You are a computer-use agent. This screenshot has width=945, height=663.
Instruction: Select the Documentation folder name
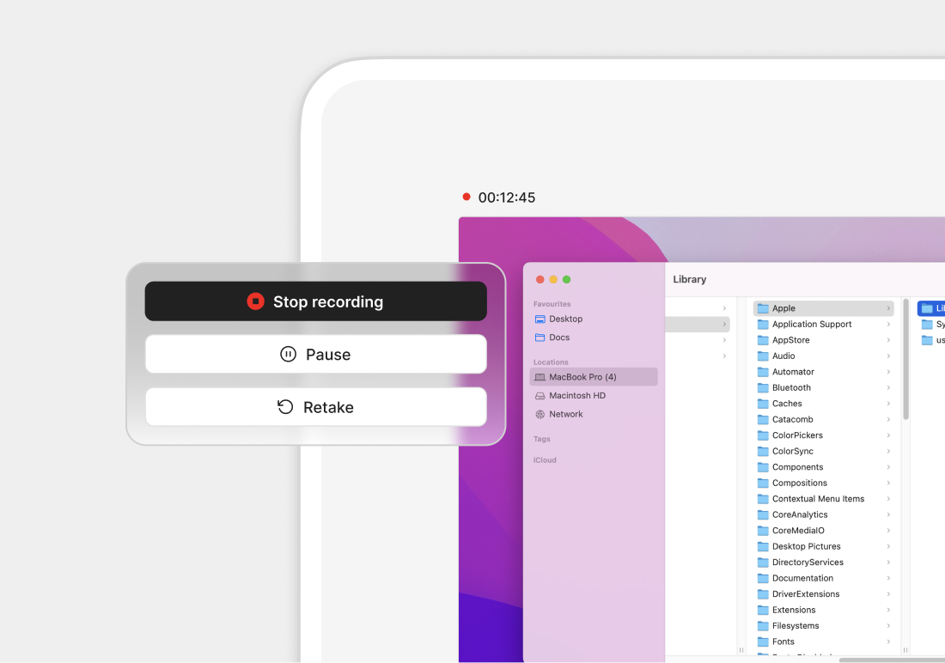(x=802, y=578)
